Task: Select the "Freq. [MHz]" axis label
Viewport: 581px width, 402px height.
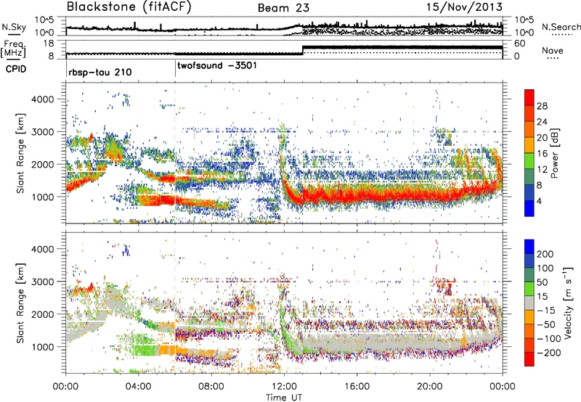Action: [15, 50]
